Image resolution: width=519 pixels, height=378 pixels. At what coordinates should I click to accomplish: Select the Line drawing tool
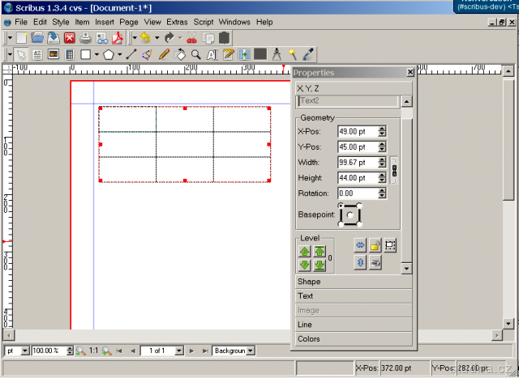(x=131, y=54)
